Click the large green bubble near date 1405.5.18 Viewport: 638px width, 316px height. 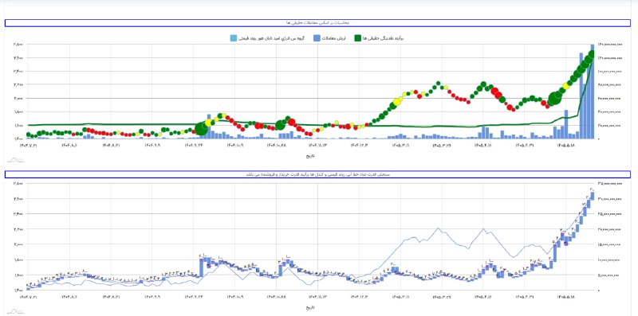pos(555,98)
